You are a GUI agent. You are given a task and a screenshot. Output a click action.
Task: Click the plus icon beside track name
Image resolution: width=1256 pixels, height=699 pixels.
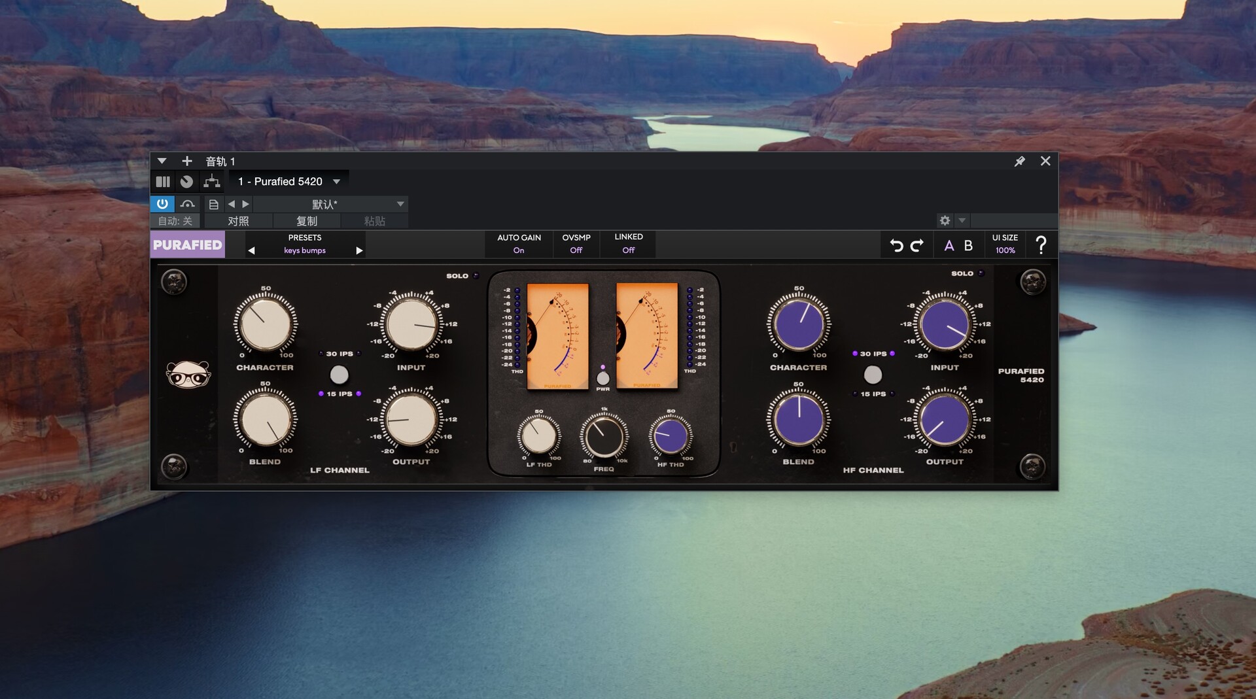click(187, 161)
